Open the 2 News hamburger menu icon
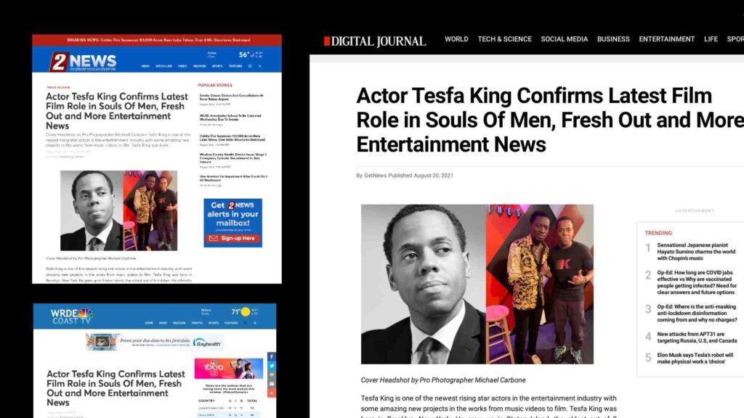The height and width of the screenshot is (418, 744). (250, 66)
